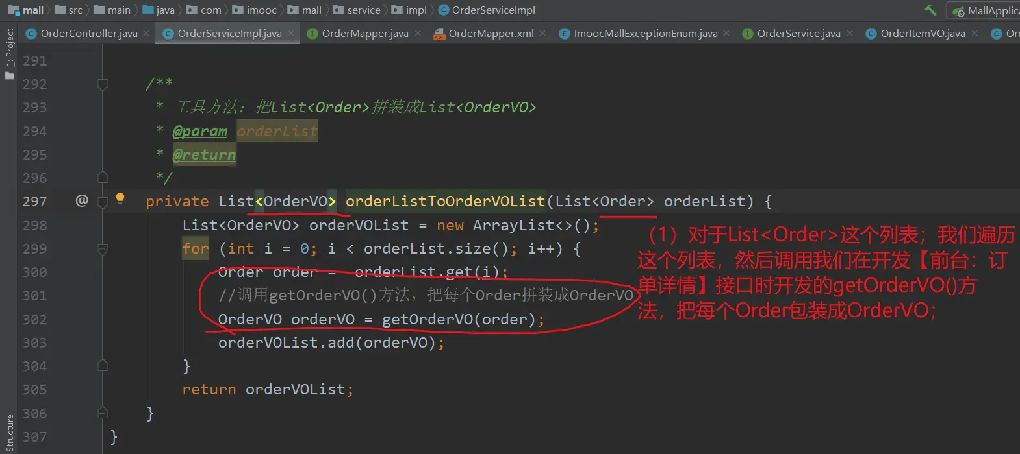Click line number 291 in gutter
Screen dimensions: 1020x454
(35, 61)
